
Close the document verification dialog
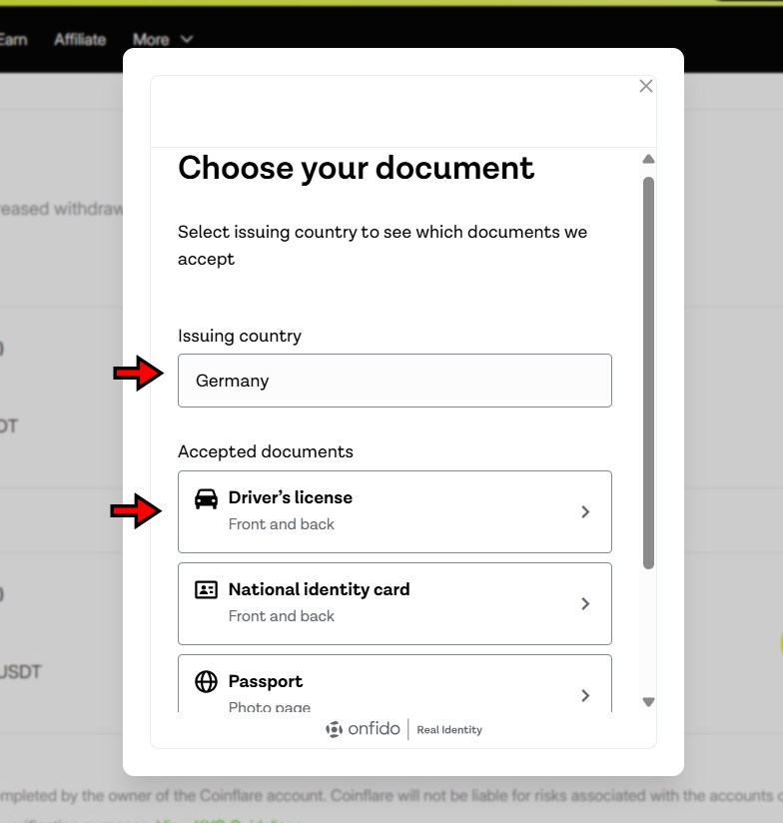coord(646,86)
